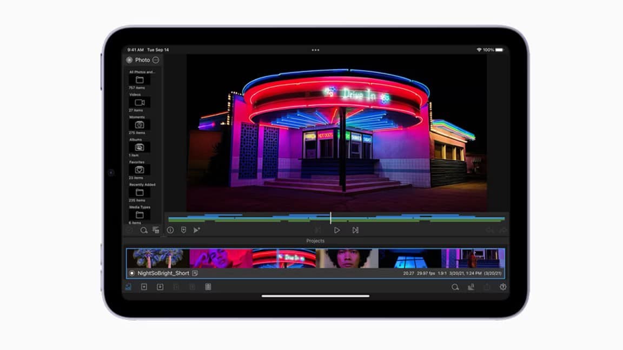Viewport: 623px width, 350px height.
Task: Expand the Recently Added folder
Action: [x=140, y=192]
